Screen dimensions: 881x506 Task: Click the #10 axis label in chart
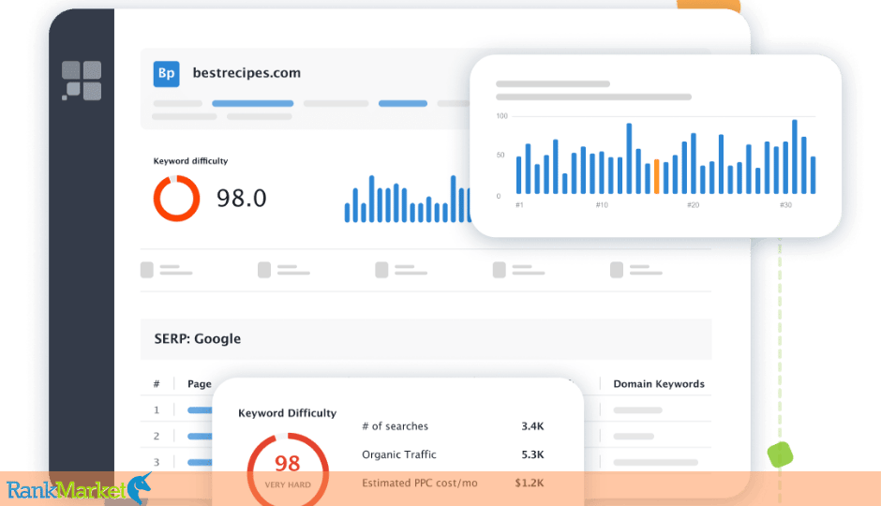point(602,205)
